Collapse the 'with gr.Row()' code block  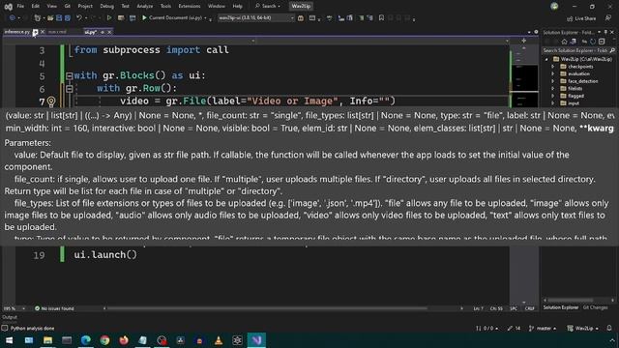pos(69,89)
